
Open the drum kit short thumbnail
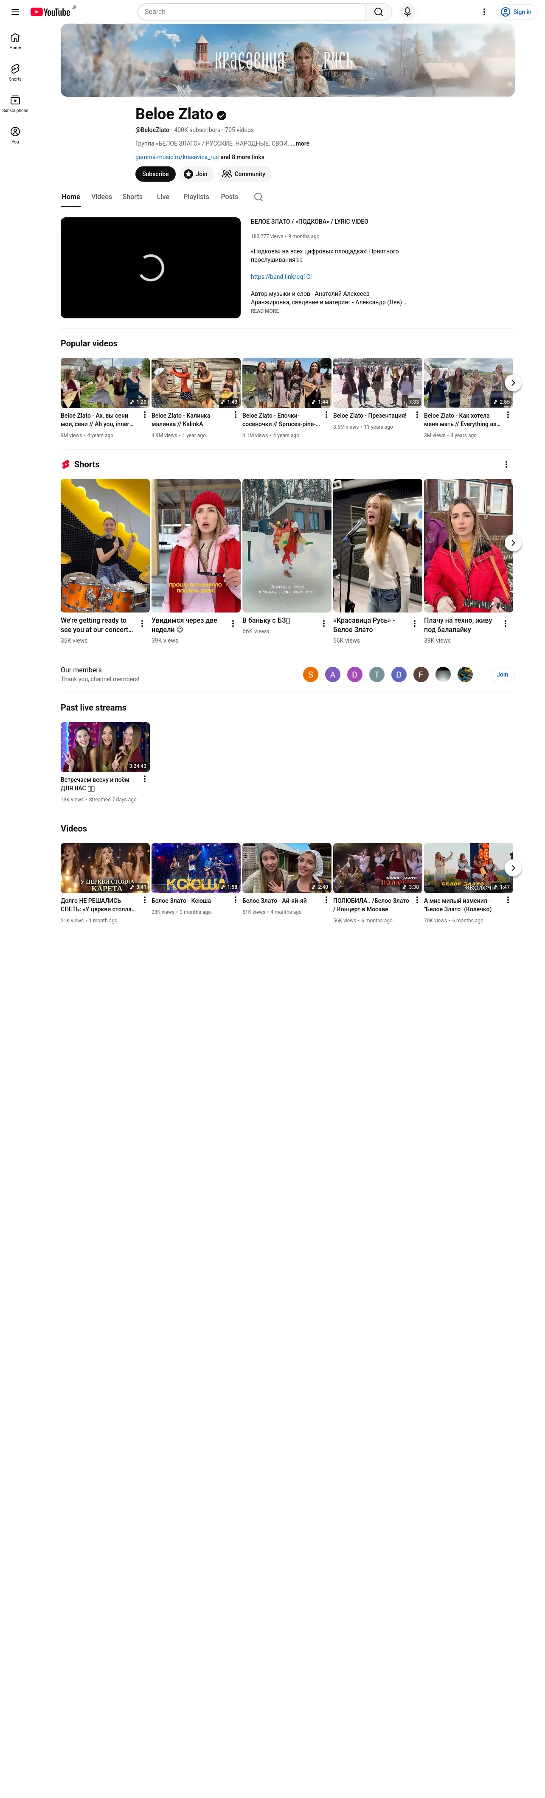[x=105, y=546]
